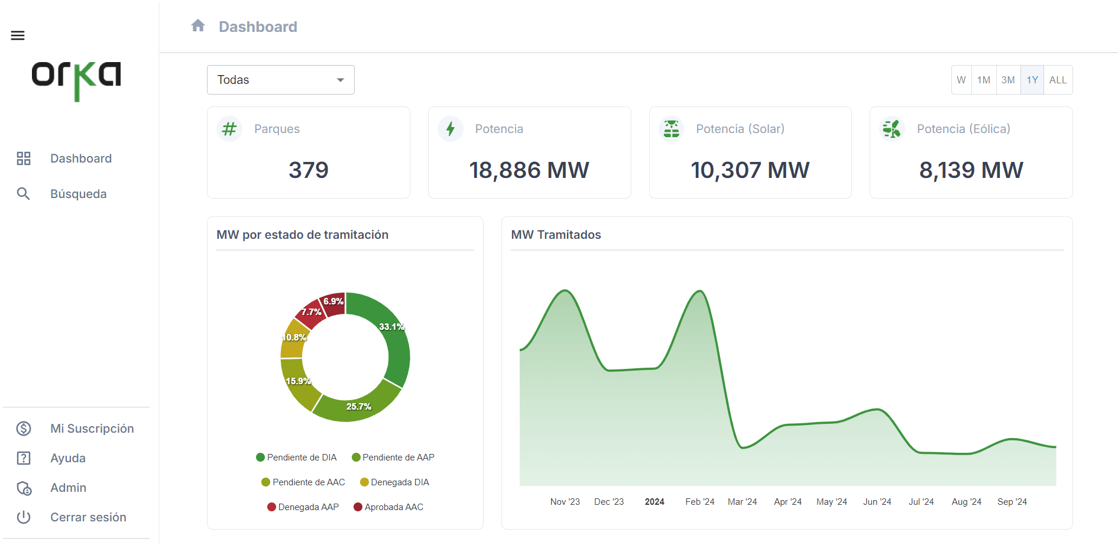Screen dimensions: 1118x545
Task: Click the 8,139 MW eólica value
Action: pos(971,170)
